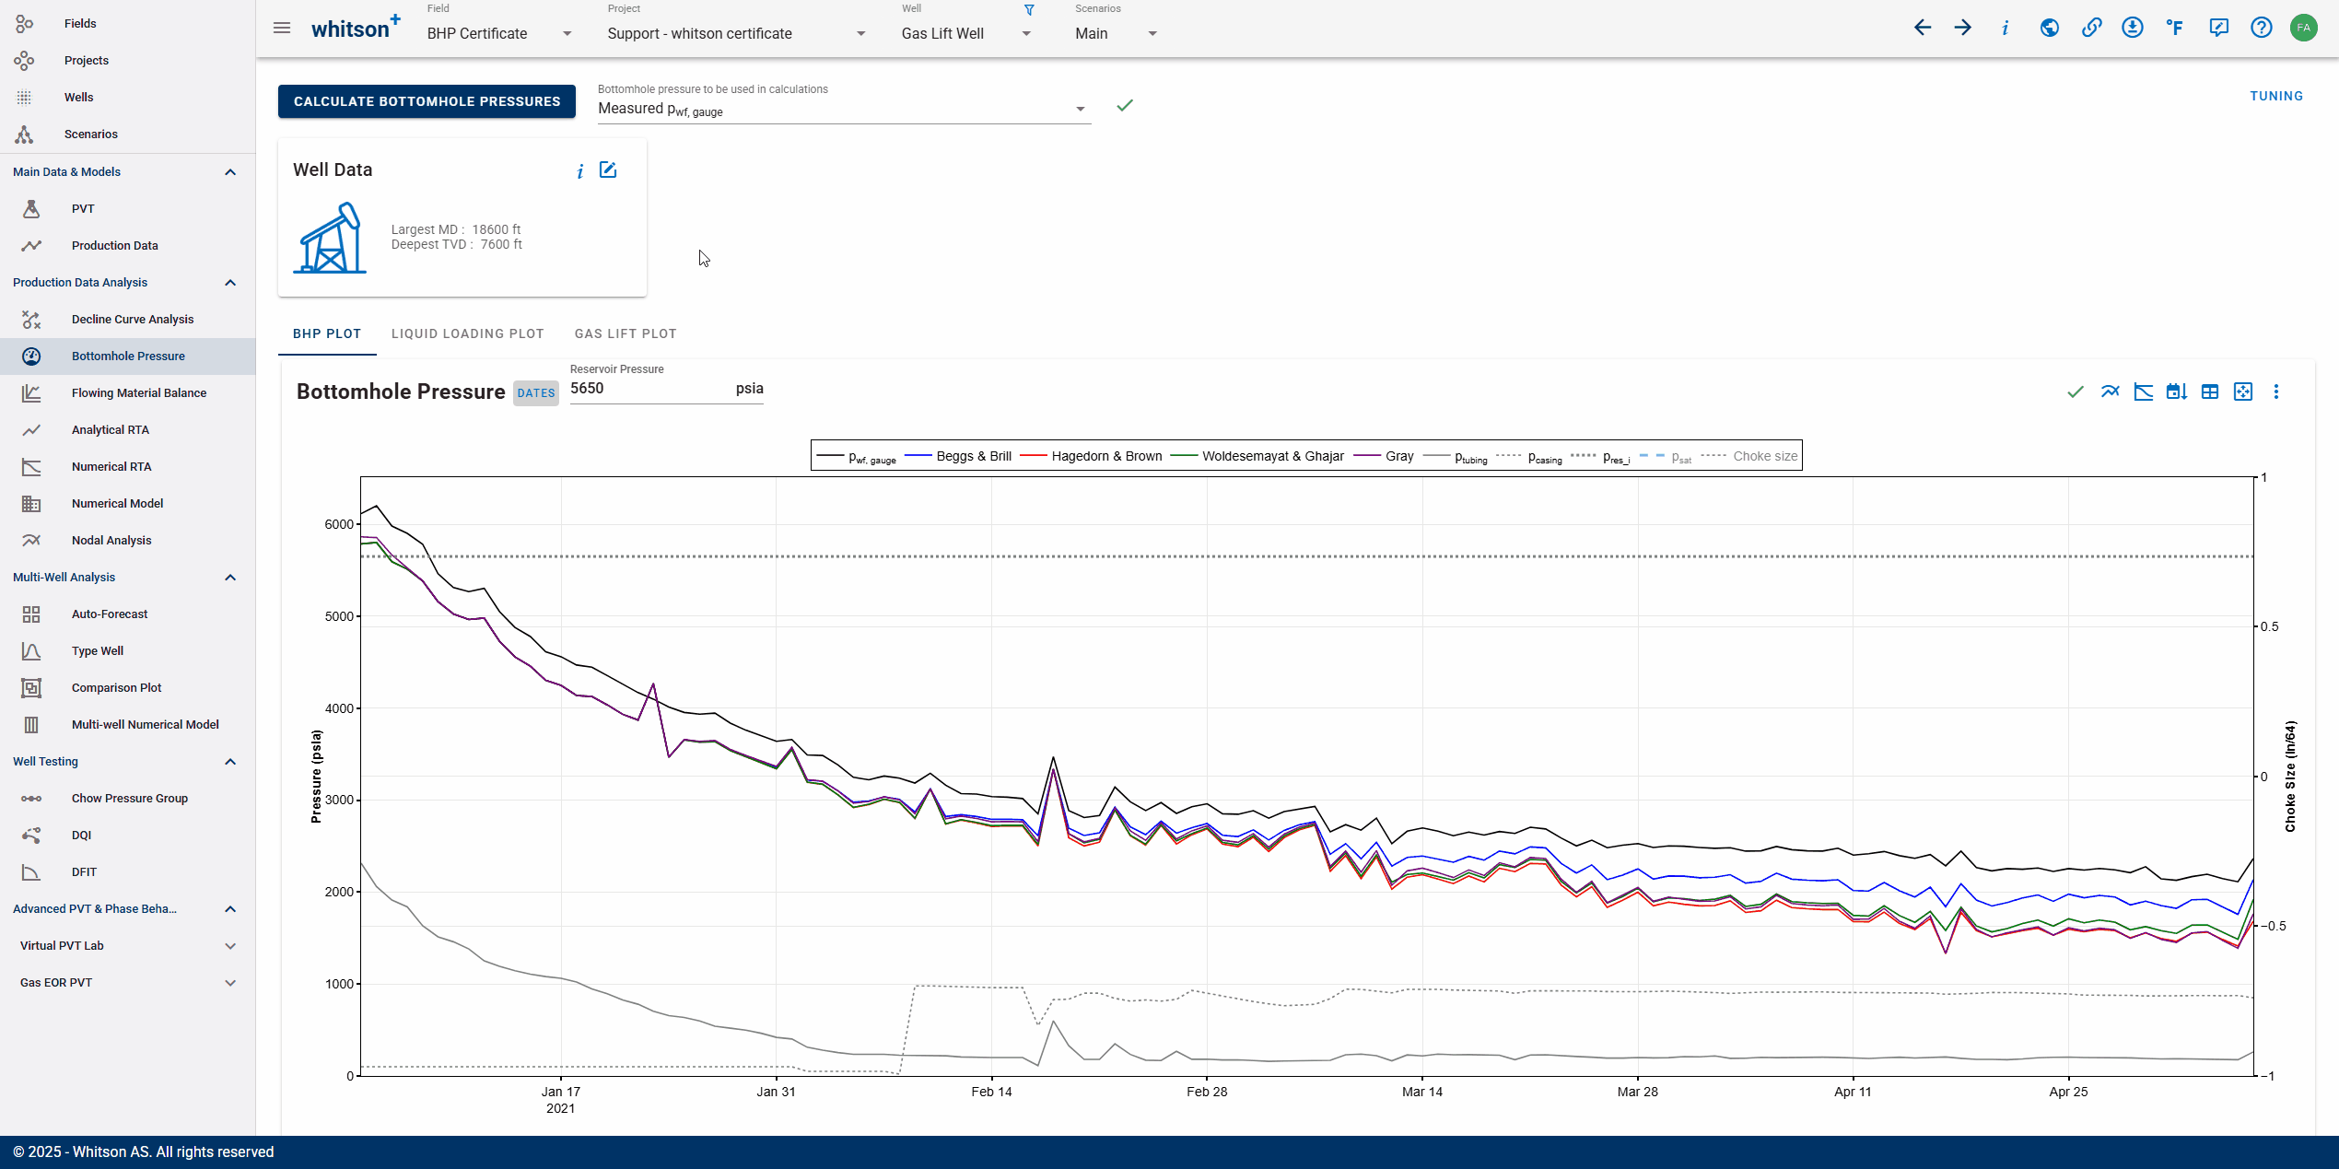
Task: Switch to the Gas Lift Plot tab
Action: click(x=626, y=333)
